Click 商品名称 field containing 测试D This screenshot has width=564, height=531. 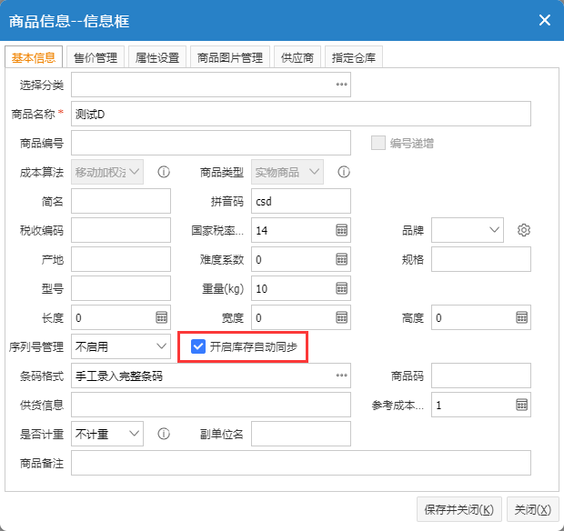pos(301,114)
